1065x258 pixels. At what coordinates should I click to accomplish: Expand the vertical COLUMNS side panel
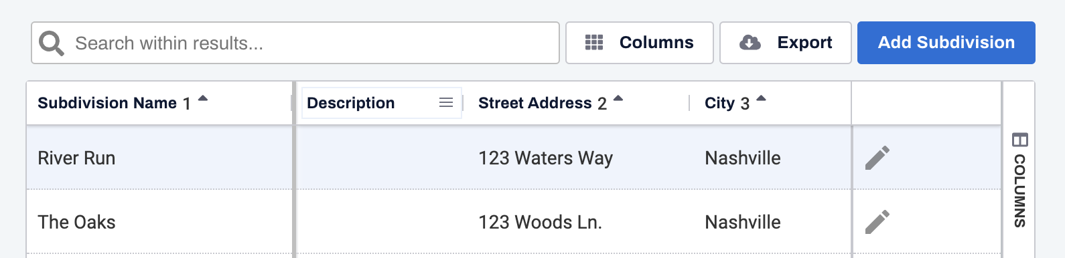[1019, 181]
